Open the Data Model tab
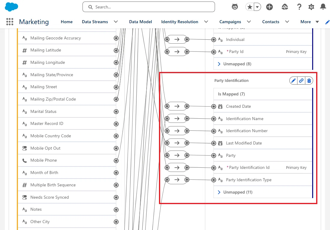 pyautogui.click(x=141, y=22)
